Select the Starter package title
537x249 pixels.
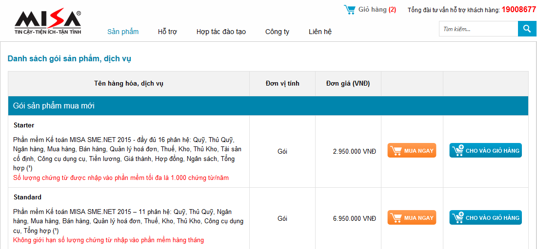(24, 125)
